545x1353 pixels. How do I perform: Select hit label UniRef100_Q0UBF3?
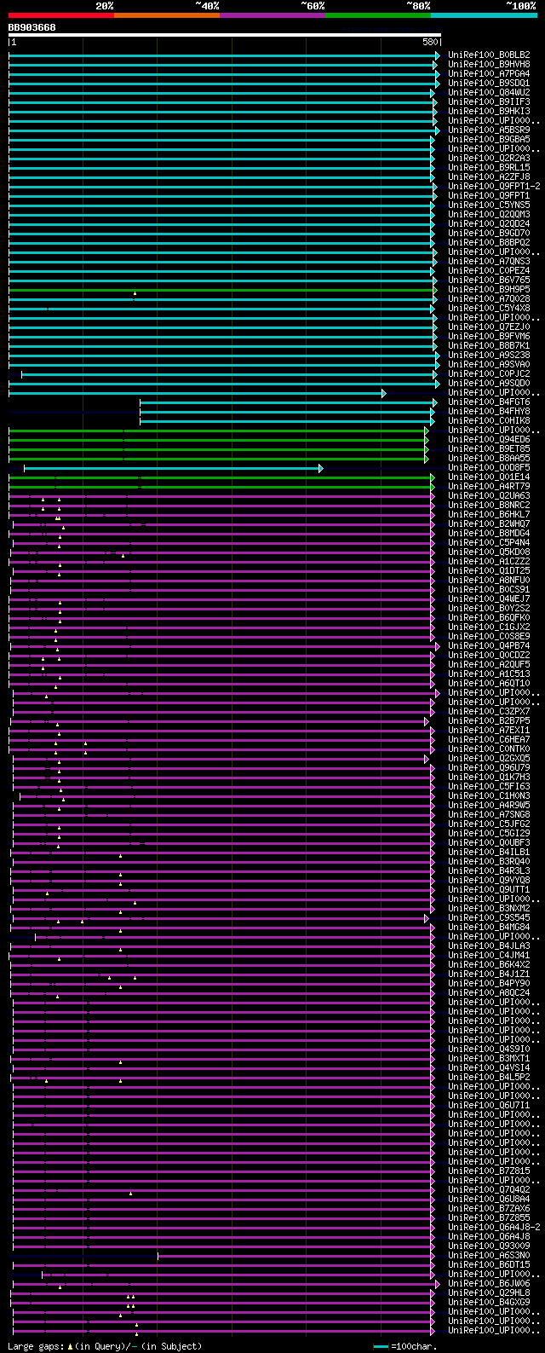click(489, 842)
